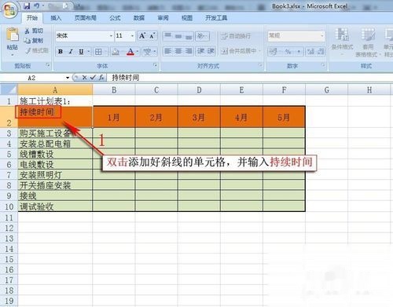Launch the 字体 group dialog launcher
Image resolution: width=393 pixels, height=307 pixels.
(155, 64)
